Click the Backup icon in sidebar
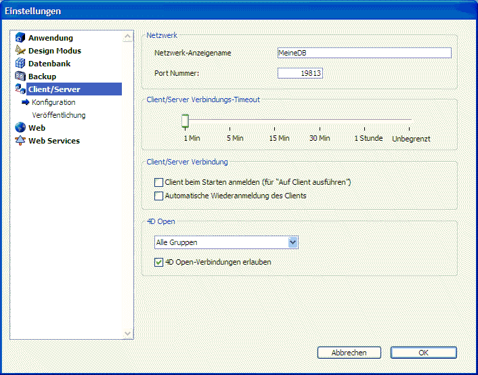 coord(20,76)
